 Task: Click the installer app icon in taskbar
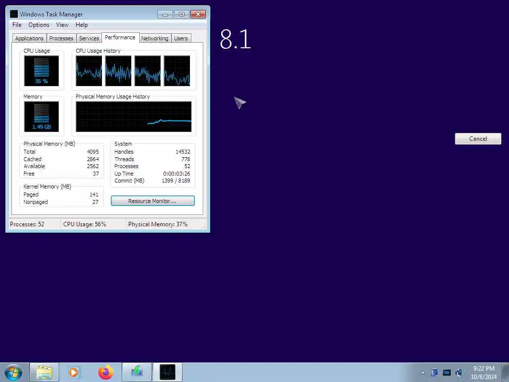coord(137,372)
